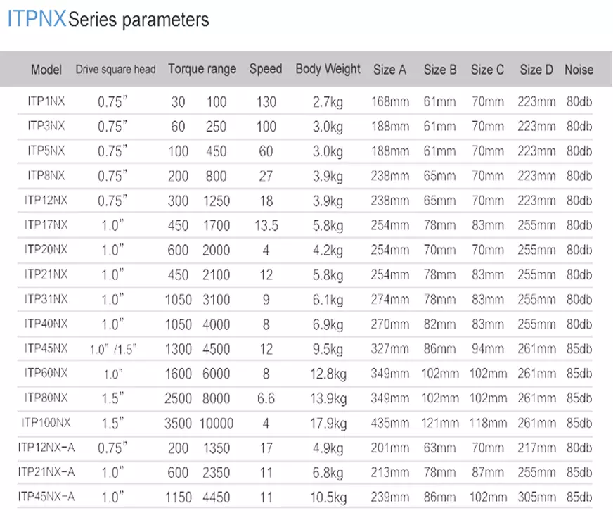Viewport: 613px width, 520px height.
Task: Click the 17.9kg body weight value
Action: [x=328, y=424]
